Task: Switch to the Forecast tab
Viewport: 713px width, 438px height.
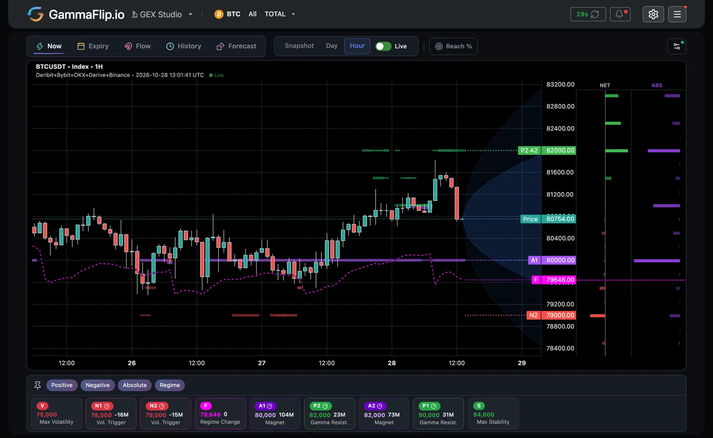Action: pos(237,46)
